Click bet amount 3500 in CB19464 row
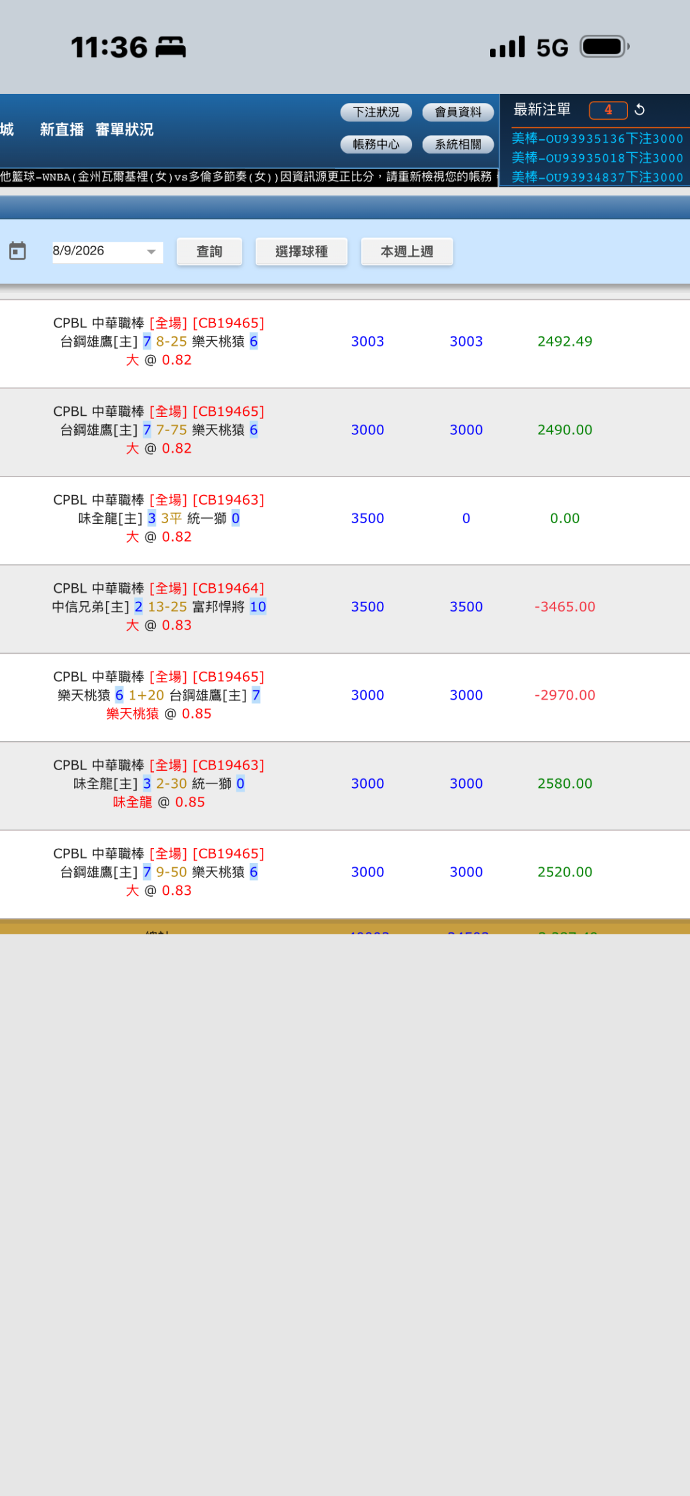Image resolution: width=690 pixels, height=1496 pixels. coord(367,606)
